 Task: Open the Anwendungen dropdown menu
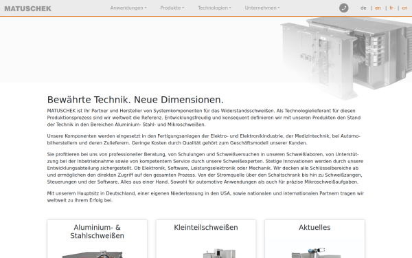coord(128,8)
